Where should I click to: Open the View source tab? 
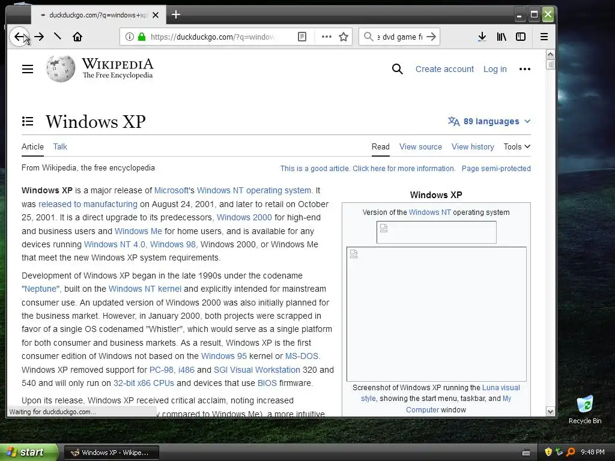tap(420, 146)
